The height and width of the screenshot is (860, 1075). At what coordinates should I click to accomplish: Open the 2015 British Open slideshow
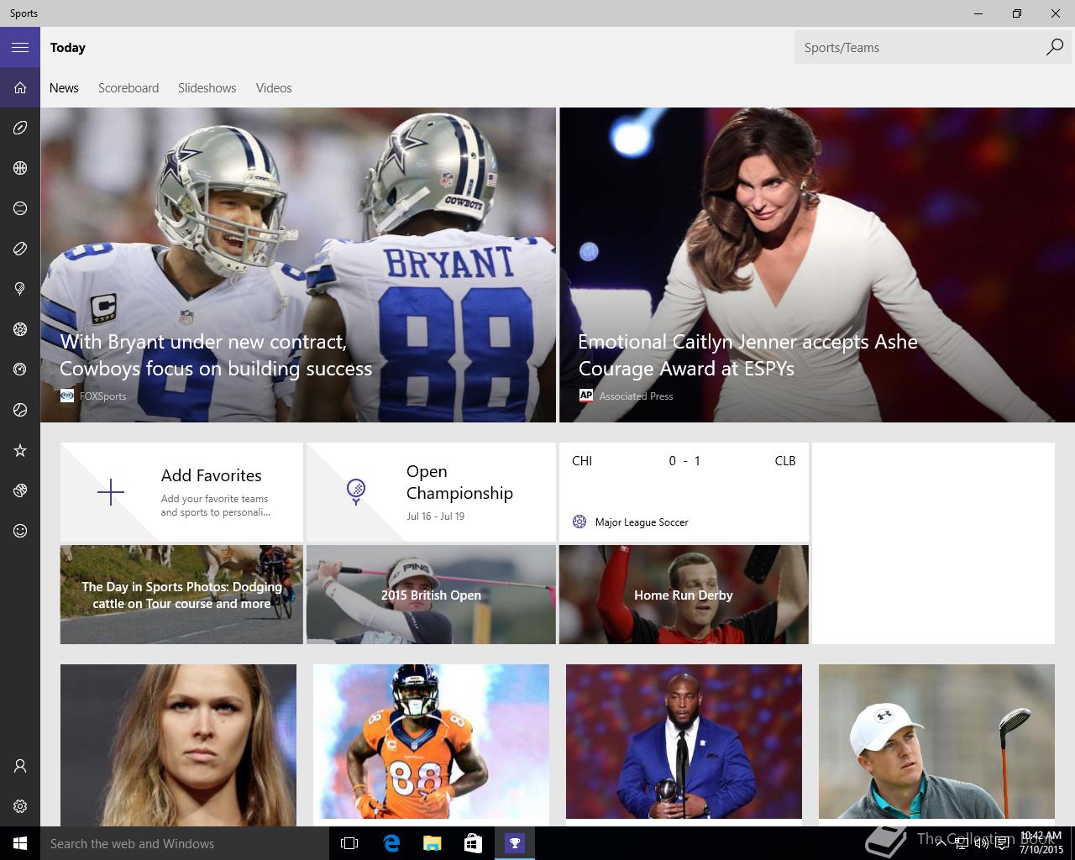point(431,595)
